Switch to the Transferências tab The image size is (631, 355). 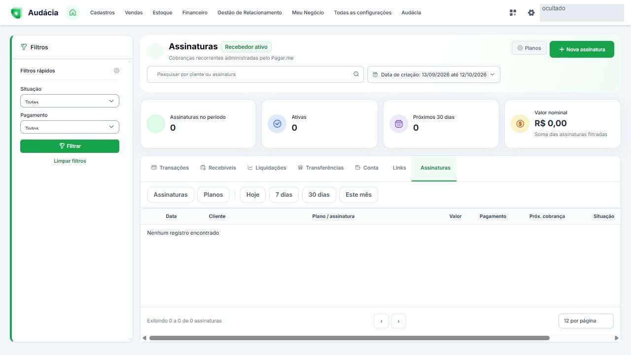point(321,168)
